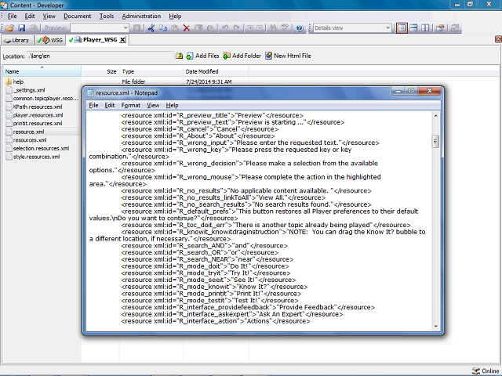
Task: Click the Online status icon in status bar
Action: [x=476, y=371]
